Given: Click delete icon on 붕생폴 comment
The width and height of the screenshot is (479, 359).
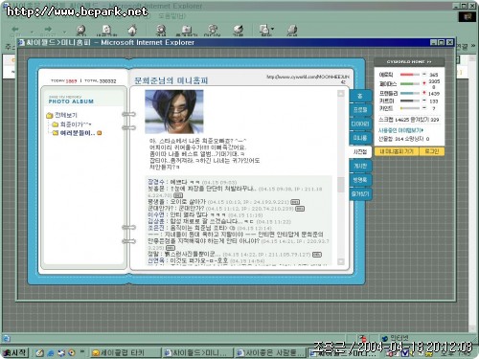Looking at the screenshot, I should pyautogui.click(x=295, y=202).
